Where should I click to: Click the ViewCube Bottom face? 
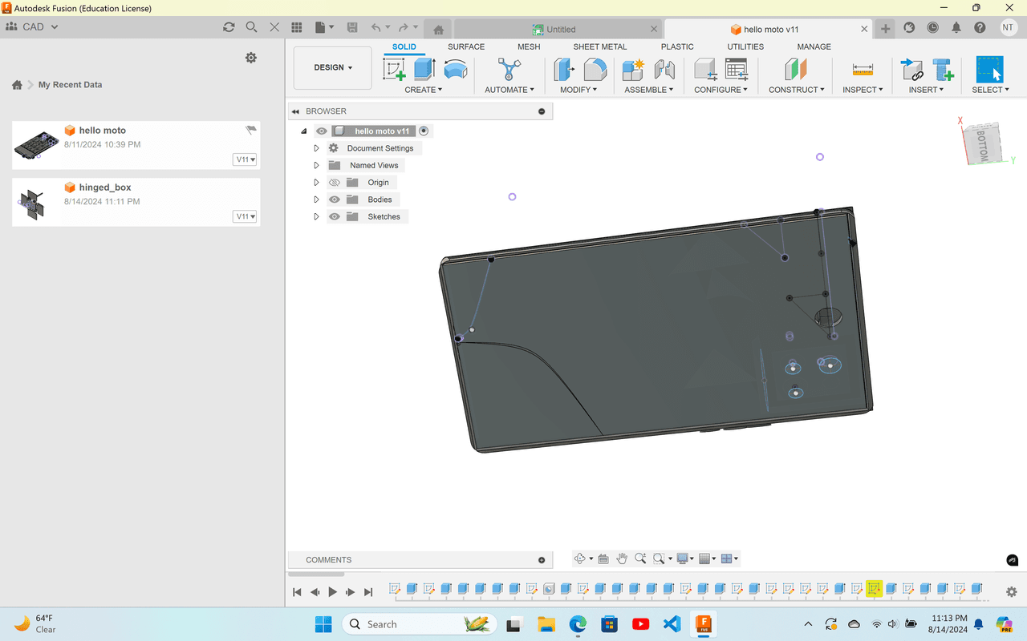pos(984,145)
